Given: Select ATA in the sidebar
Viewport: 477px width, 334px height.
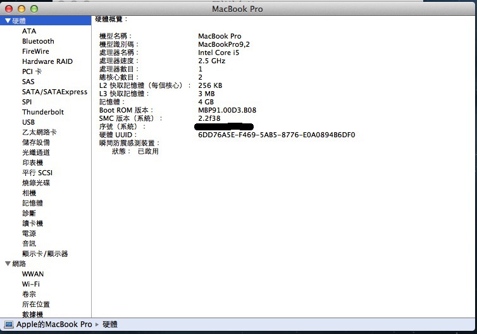Looking at the screenshot, I should [x=29, y=31].
